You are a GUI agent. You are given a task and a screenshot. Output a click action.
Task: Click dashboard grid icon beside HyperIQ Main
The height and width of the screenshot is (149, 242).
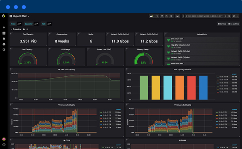(x=11, y=16)
